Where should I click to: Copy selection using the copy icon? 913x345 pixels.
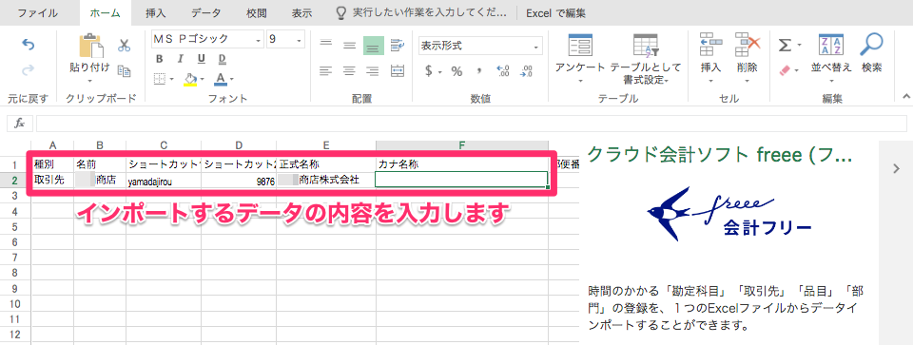point(124,70)
